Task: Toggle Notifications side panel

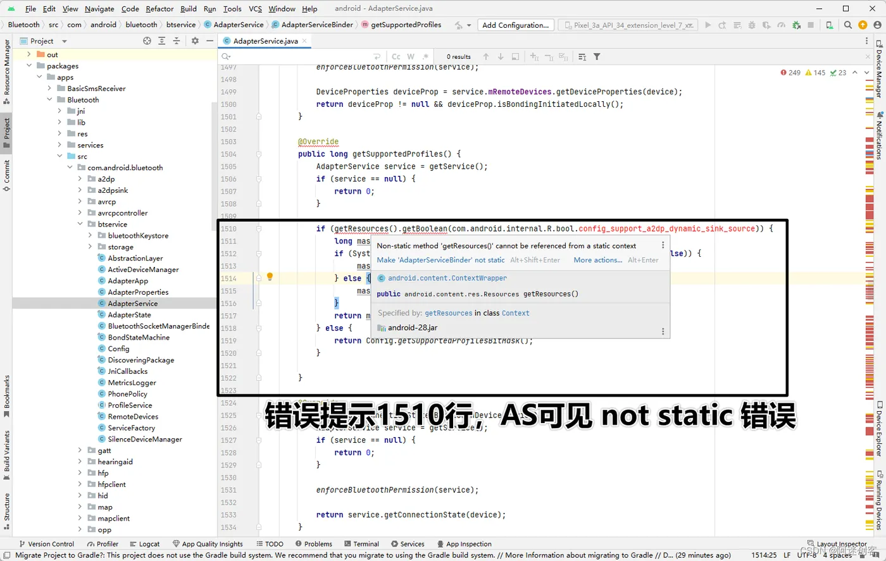Action: pos(879,136)
